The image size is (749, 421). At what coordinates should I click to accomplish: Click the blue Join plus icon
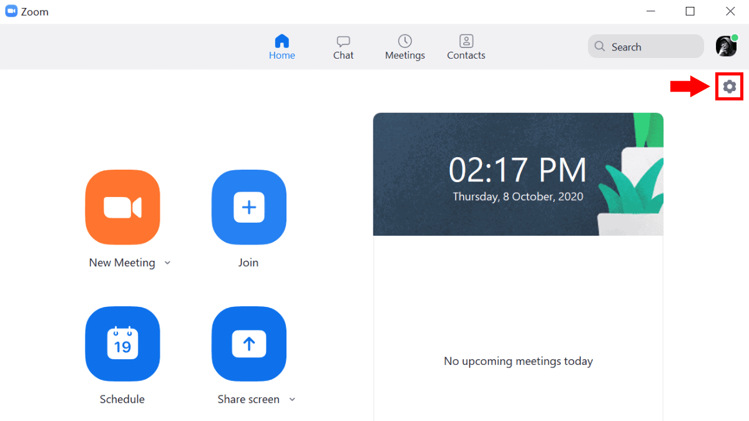[249, 207]
